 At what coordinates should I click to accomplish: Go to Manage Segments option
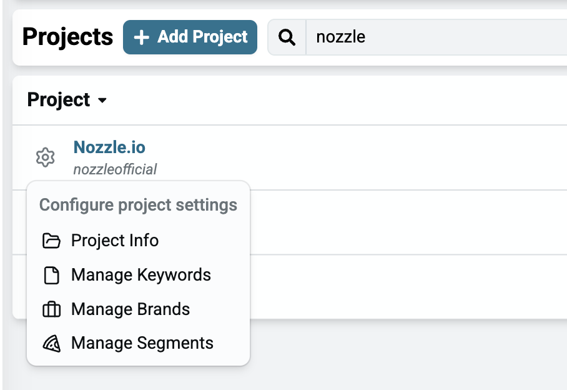(138, 343)
